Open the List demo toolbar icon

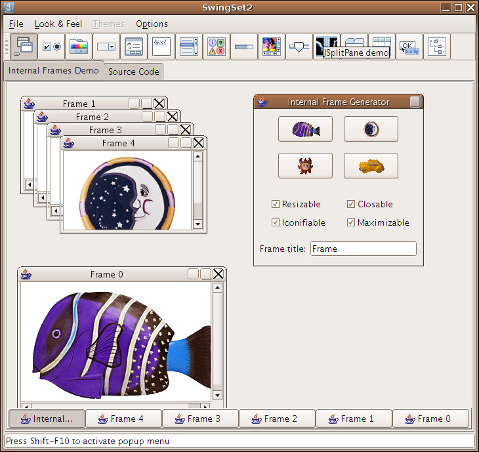point(189,47)
